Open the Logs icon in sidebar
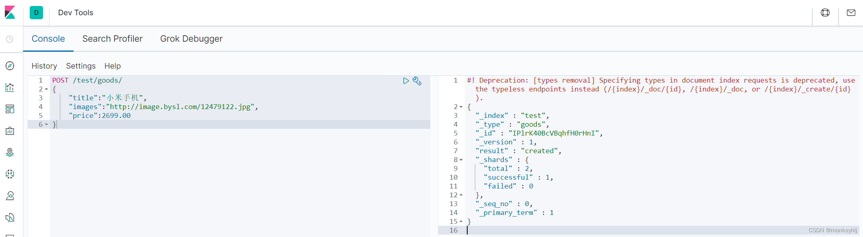863x237 pixels. pos(10,217)
